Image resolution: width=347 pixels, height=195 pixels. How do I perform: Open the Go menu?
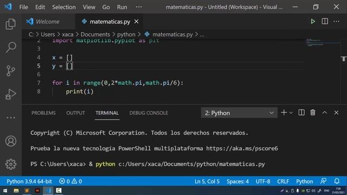[x=106, y=7]
